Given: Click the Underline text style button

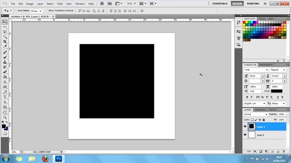Looking at the screenshot, I should (278, 97).
